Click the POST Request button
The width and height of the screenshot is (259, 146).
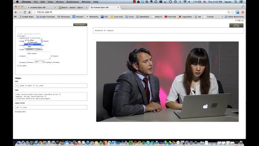[x=80, y=25]
